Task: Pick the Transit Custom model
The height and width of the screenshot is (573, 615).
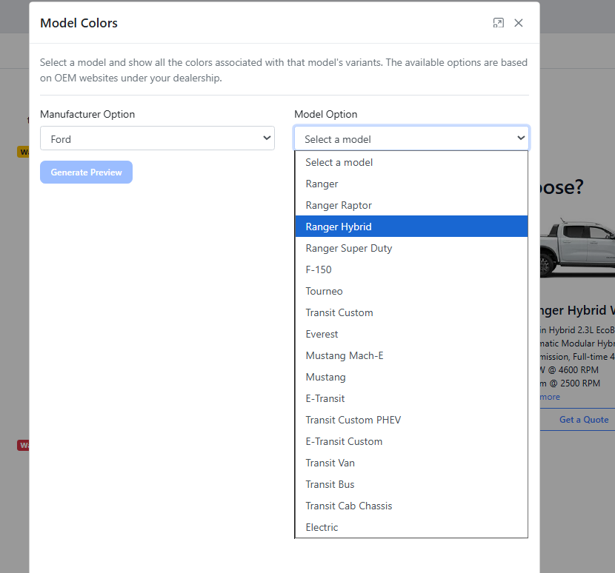Action: [x=339, y=312]
